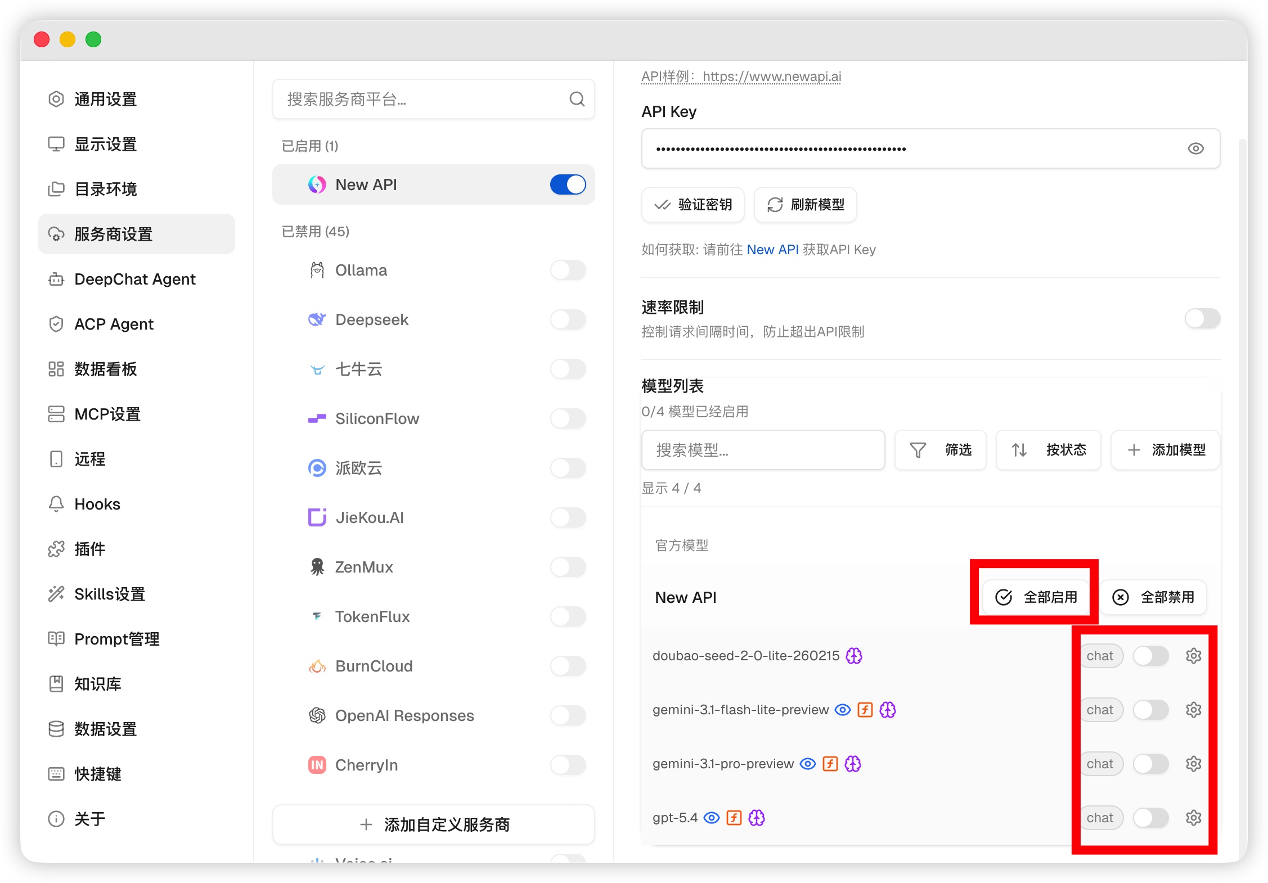
Task: Click the 目录环境 sidebar icon
Action: pyautogui.click(x=56, y=189)
